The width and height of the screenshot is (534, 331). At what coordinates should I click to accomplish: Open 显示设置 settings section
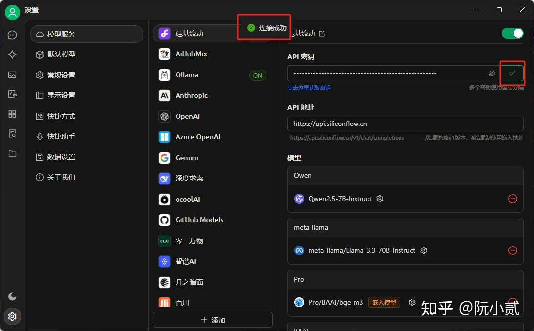tap(87, 95)
